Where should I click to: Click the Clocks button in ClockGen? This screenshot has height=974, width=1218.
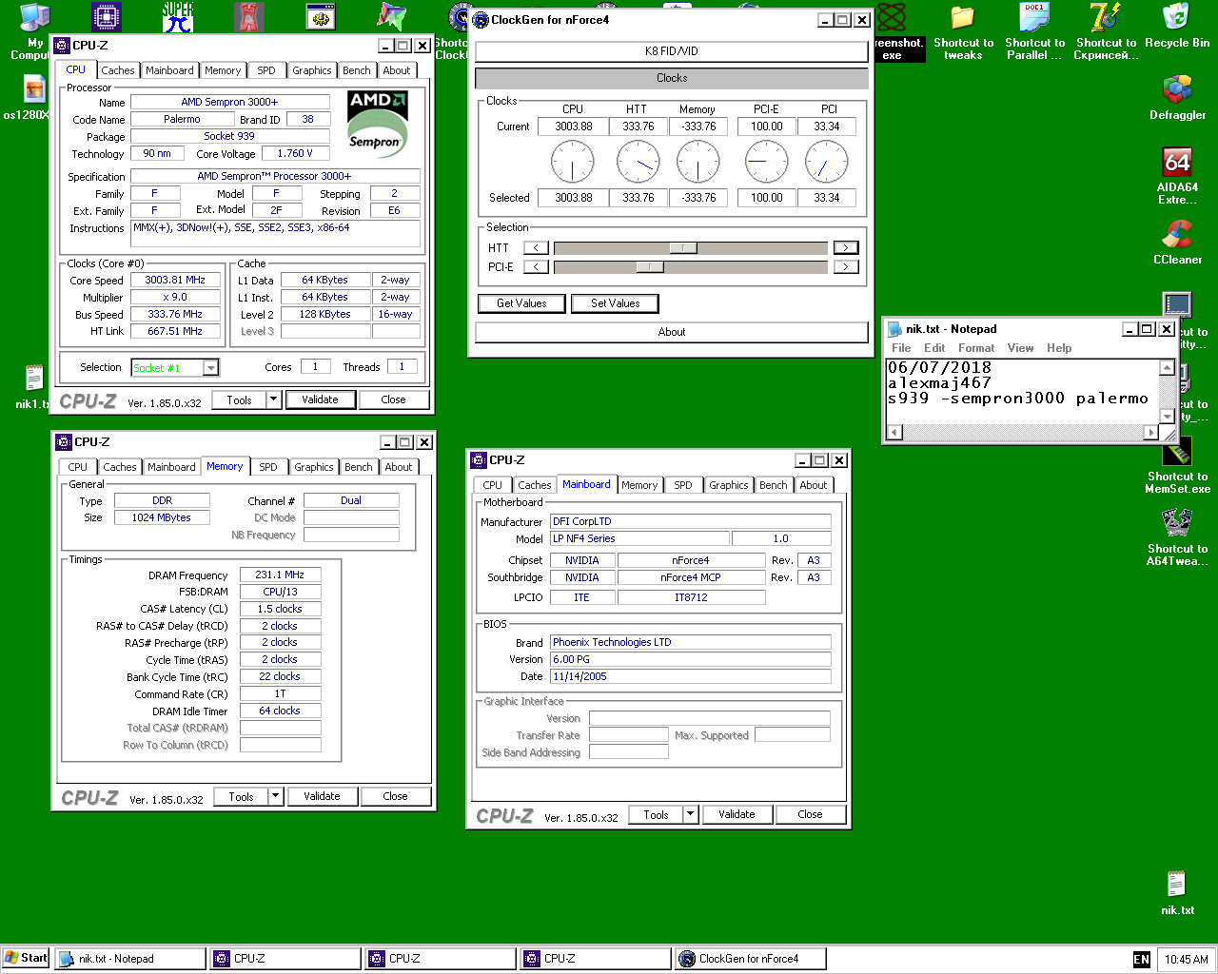tap(672, 78)
